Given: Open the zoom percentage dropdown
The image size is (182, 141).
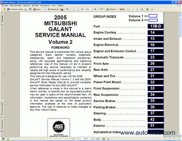Looking at the screenshot, I should click(x=92, y=9).
